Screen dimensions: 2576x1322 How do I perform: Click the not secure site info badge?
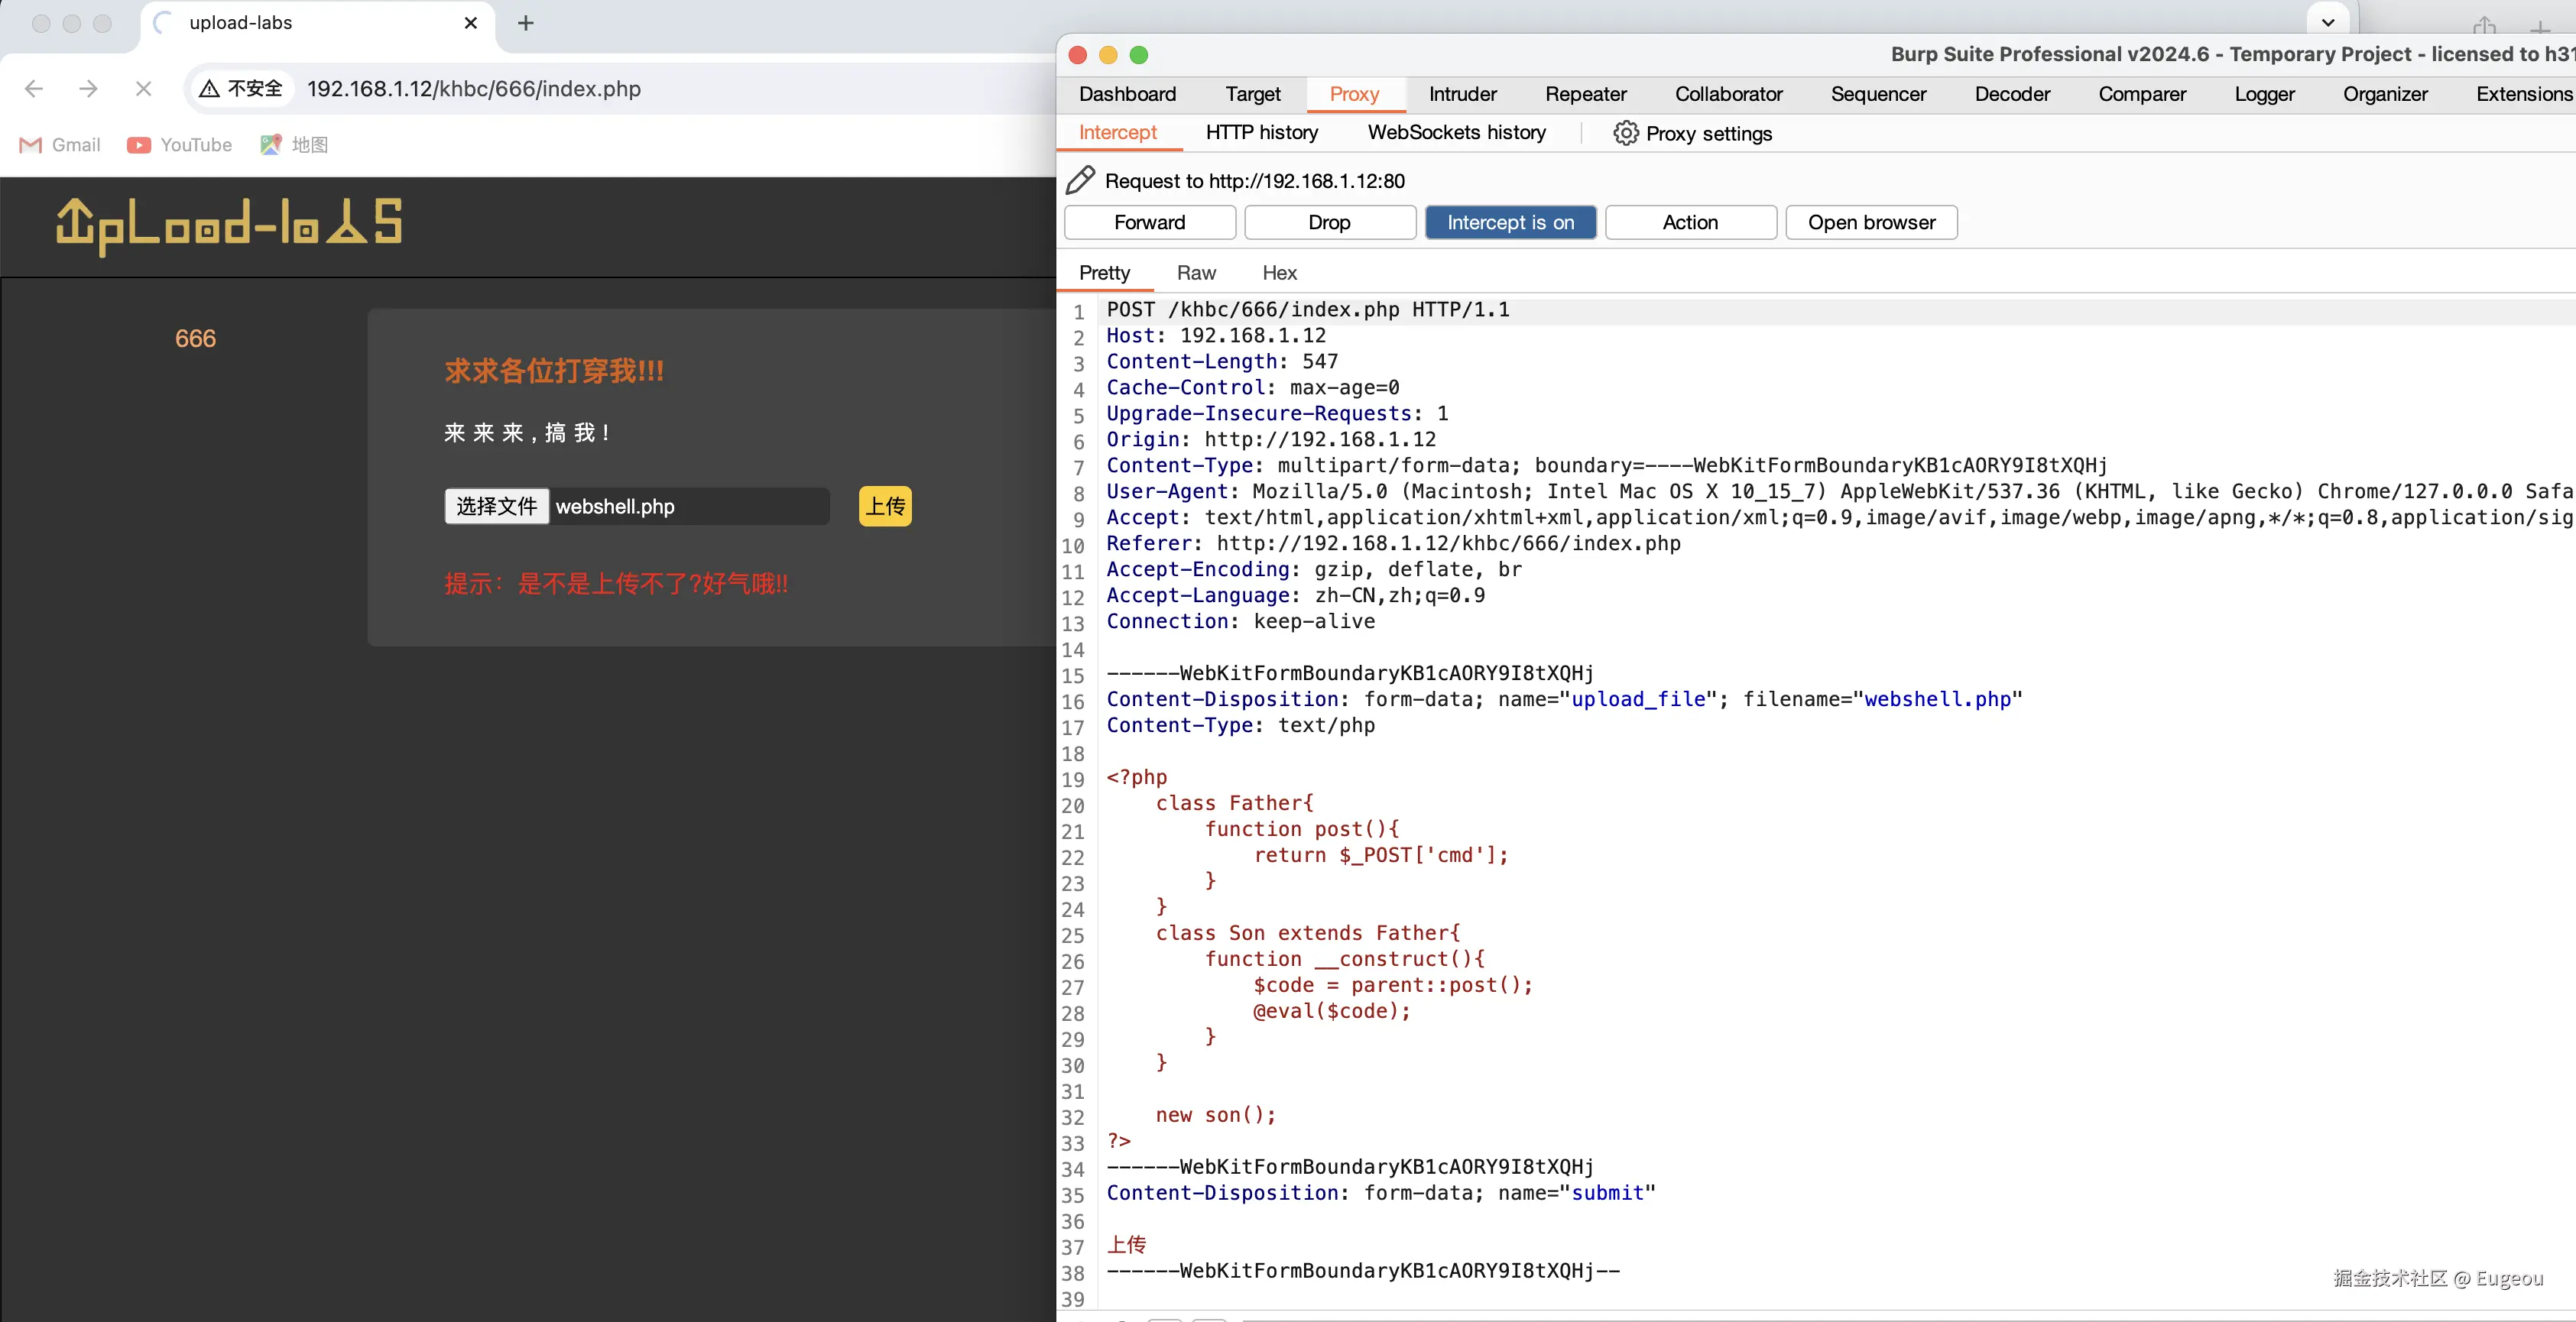(241, 89)
